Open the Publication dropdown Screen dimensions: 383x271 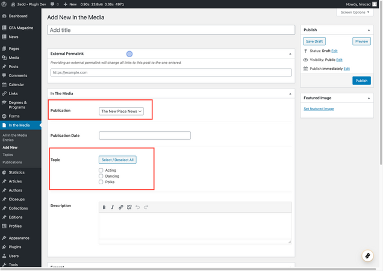tap(121, 111)
